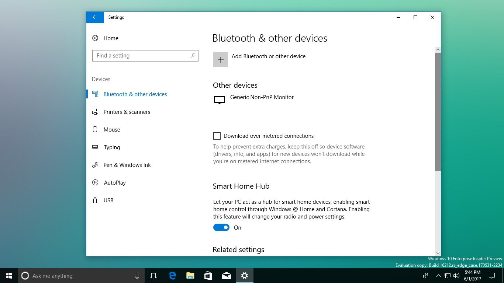504x283 pixels.
Task: Click the Generic Non-PnP Monitor device icon
Action: point(219,100)
